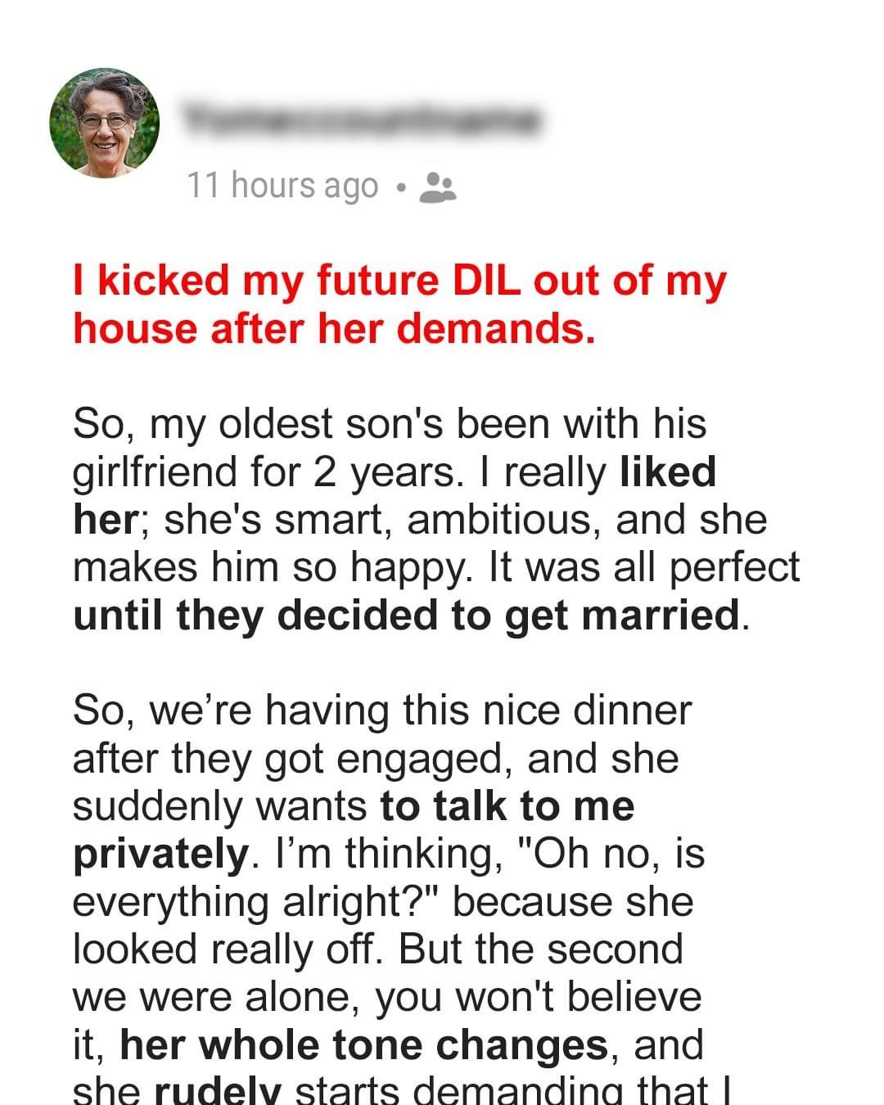Viewport: 884px width, 1105px height.
Task: Click the bold word 'rudely'
Action: [x=218, y=1090]
